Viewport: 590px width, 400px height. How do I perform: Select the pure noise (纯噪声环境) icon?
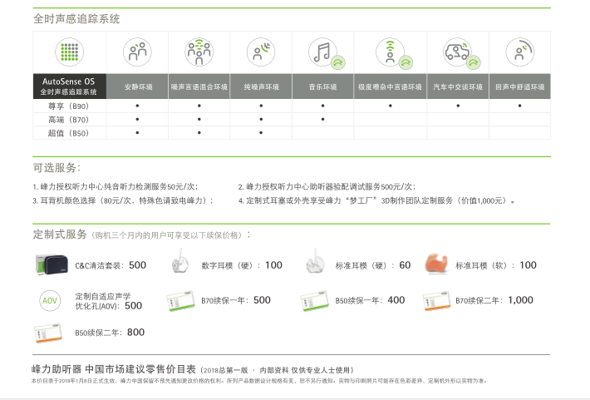click(x=261, y=52)
